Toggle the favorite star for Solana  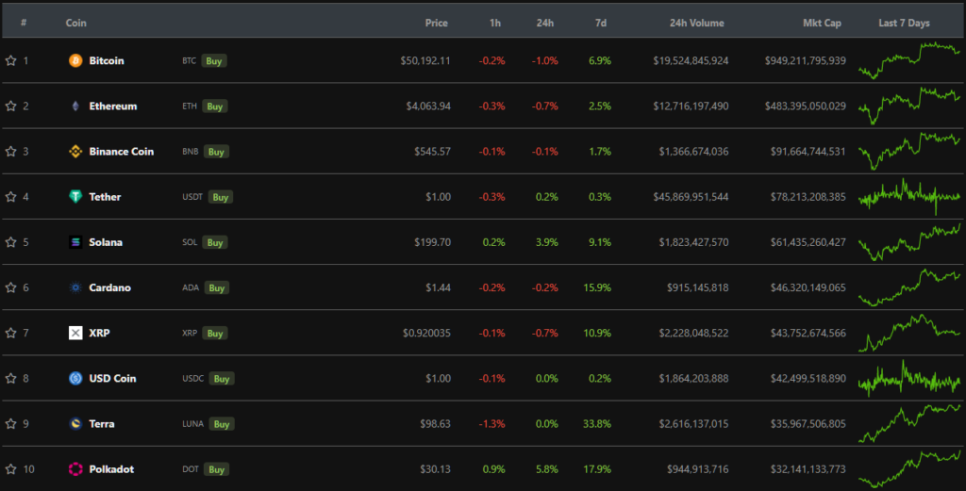pyautogui.click(x=10, y=242)
